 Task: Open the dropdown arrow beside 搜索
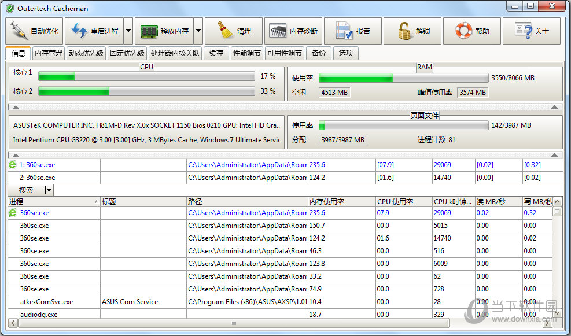click(x=49, y=190)
